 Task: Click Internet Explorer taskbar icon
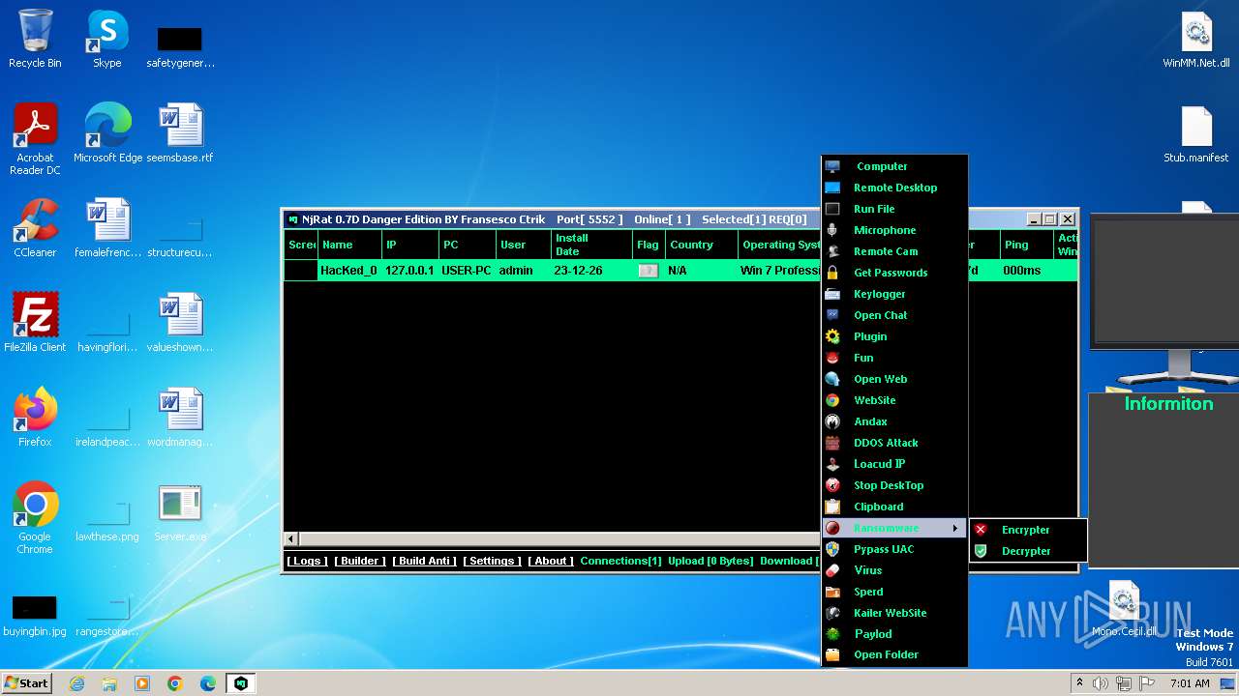(76, 683)
